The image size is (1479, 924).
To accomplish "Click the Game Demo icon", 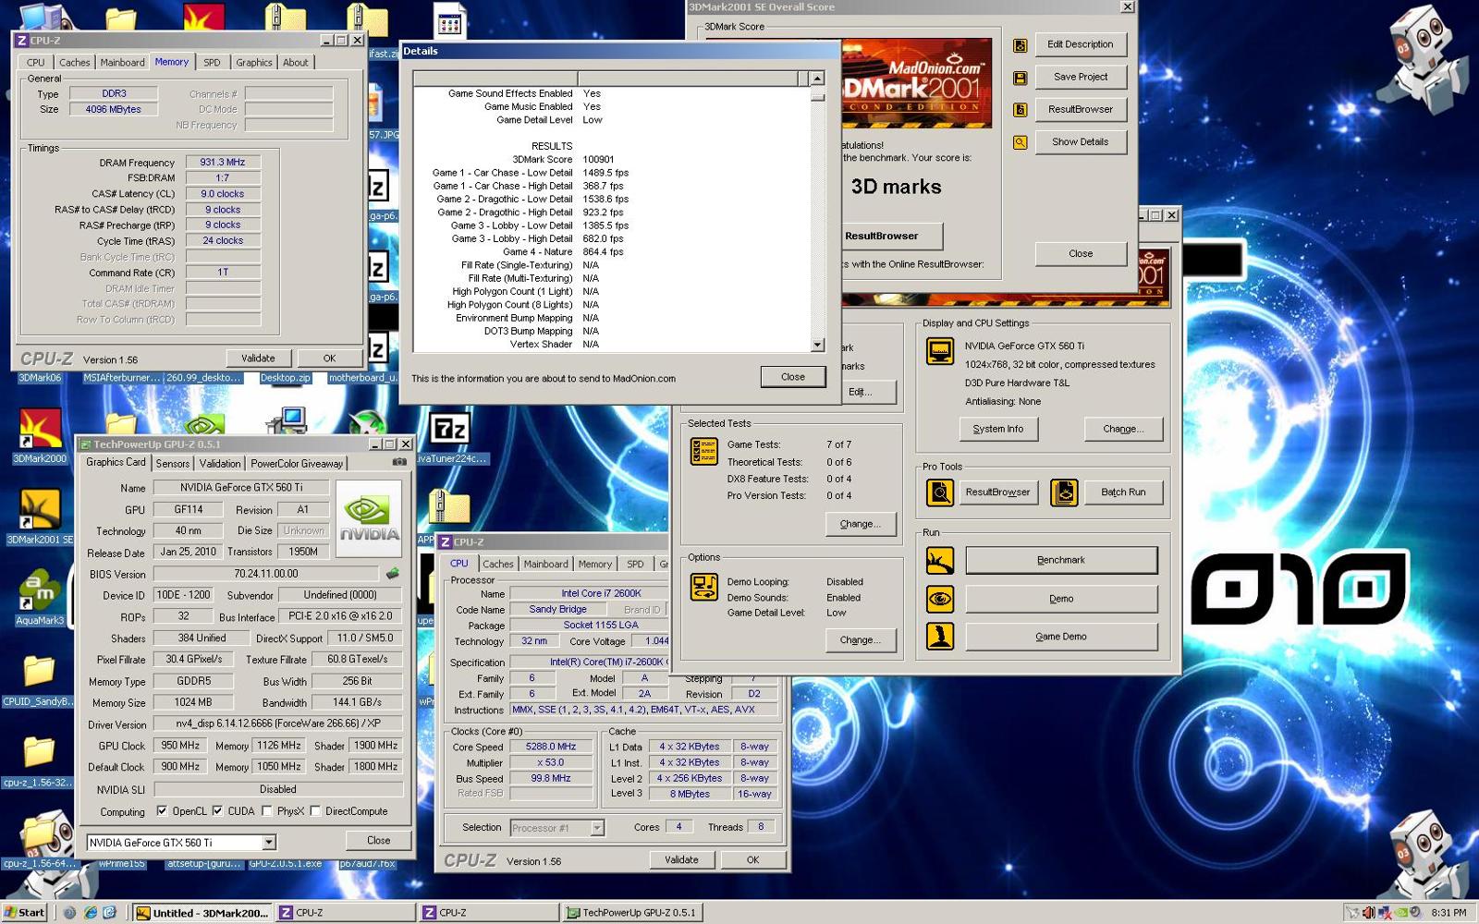I will pyautogui.click(x=940, y=637).
